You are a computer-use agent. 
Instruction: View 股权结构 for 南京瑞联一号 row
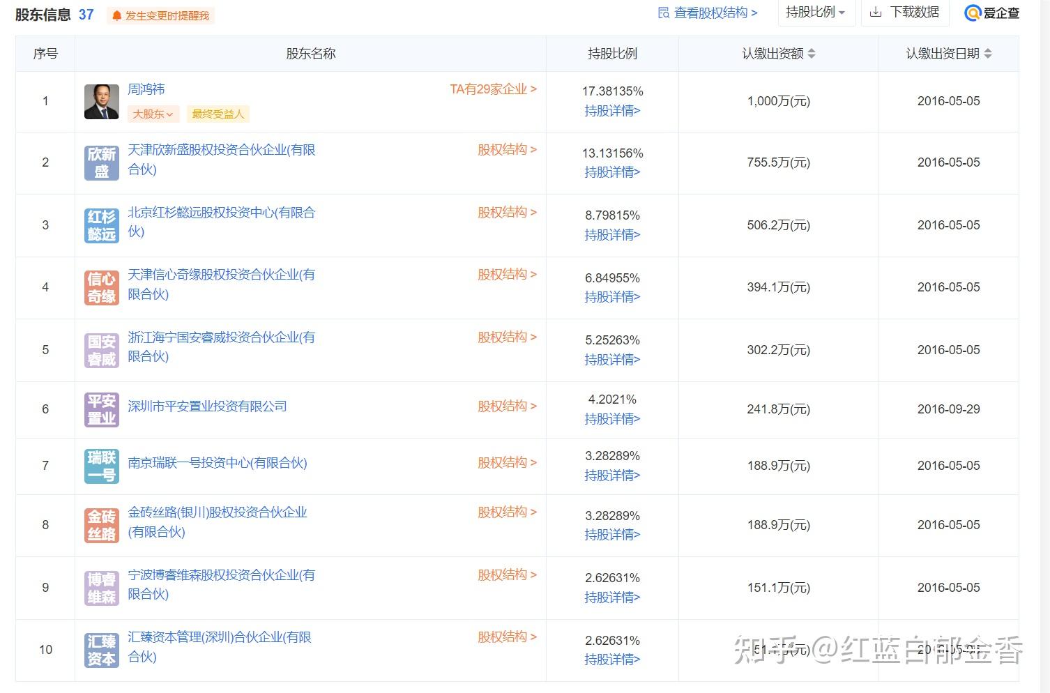[508, 463]
